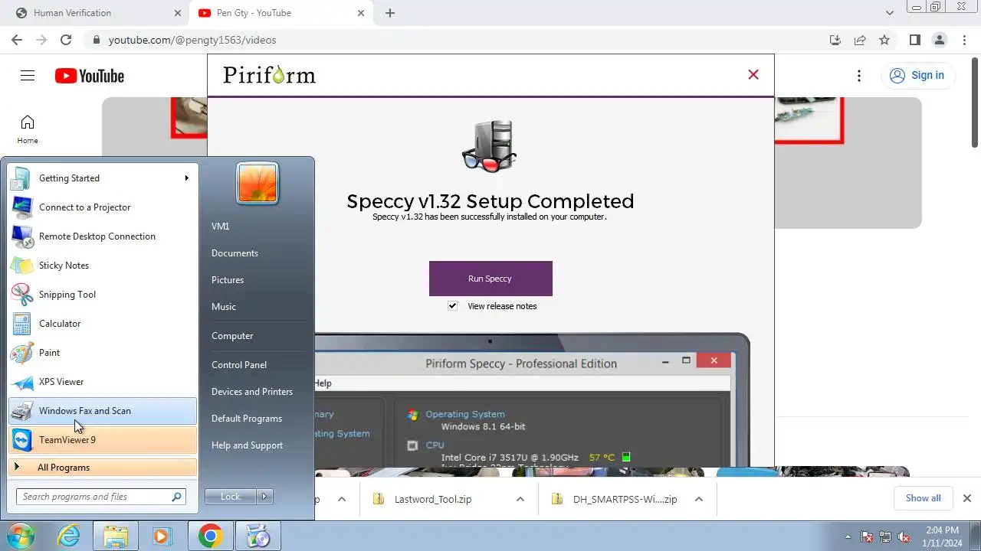981x551 pixels.
Task: Switch to Chrome taskbar icon
Action: (210, 536)
